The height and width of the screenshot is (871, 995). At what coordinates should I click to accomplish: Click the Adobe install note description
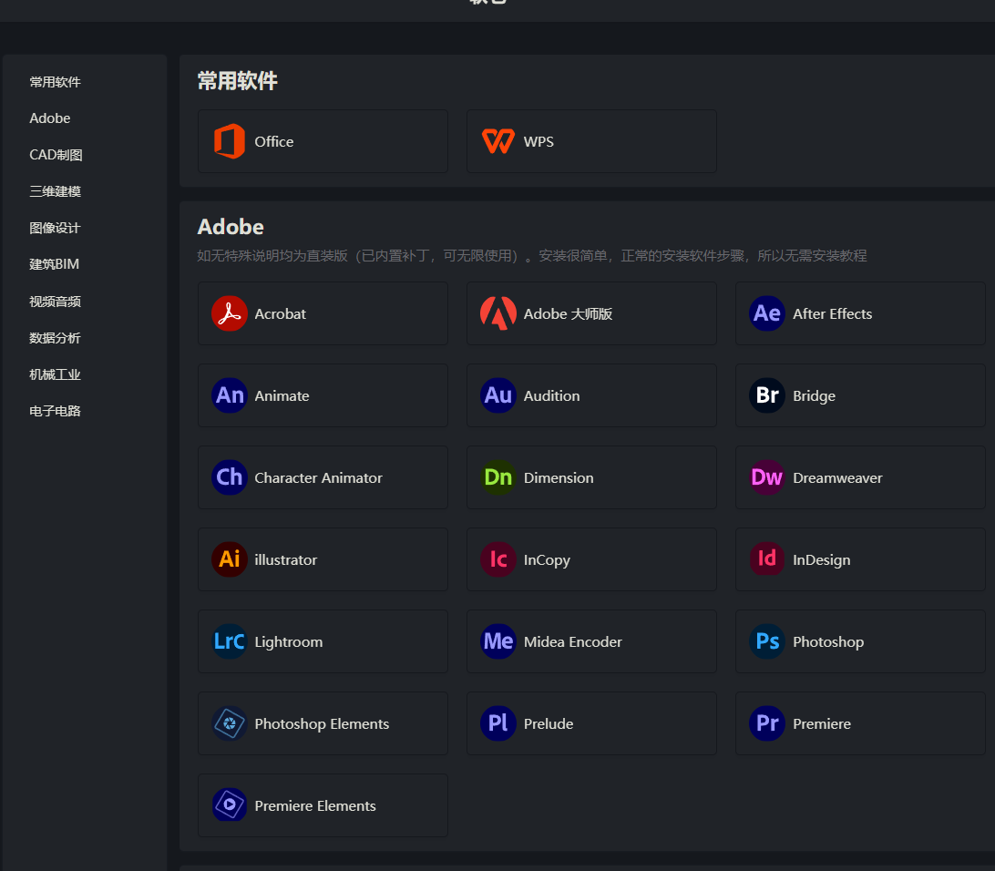point(532,256)
